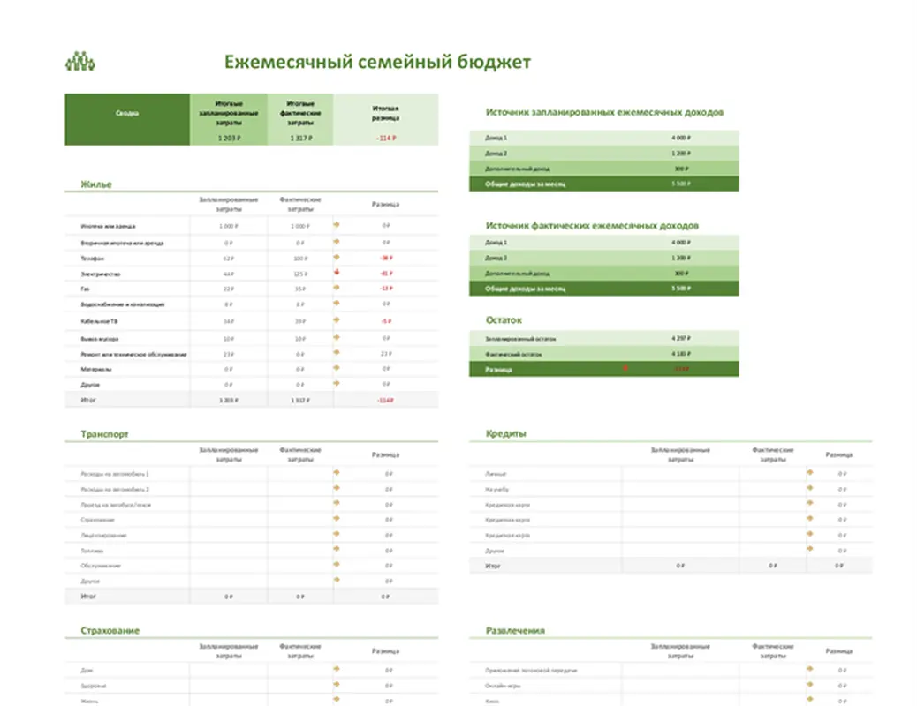The width and height of the screenshot is (917, 706).
Task: Click the arrow icon in the Страхование Дом row
Action: tap(337, 670)
